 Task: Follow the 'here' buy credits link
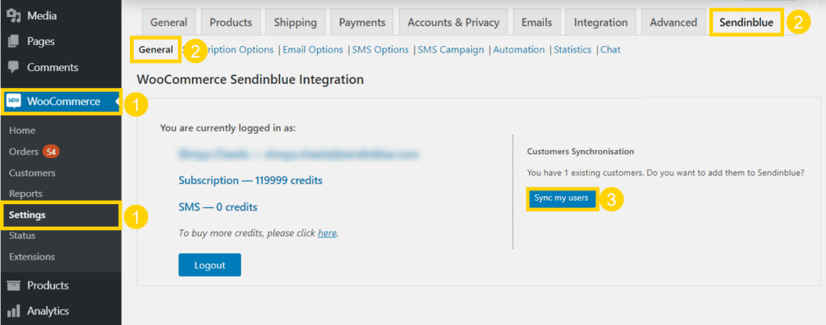327,233
